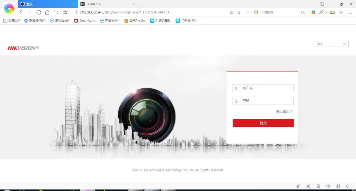356x191 pixels.
Task: Open the 图解使用W bookmark
Action: [x=35, y=21]
